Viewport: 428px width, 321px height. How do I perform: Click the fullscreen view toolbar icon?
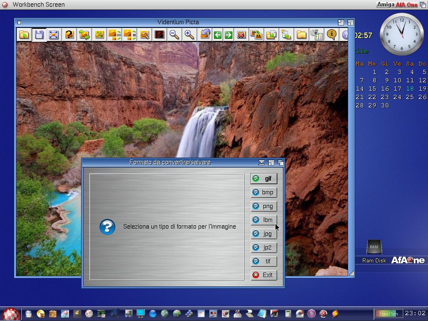tap(53, 35)
